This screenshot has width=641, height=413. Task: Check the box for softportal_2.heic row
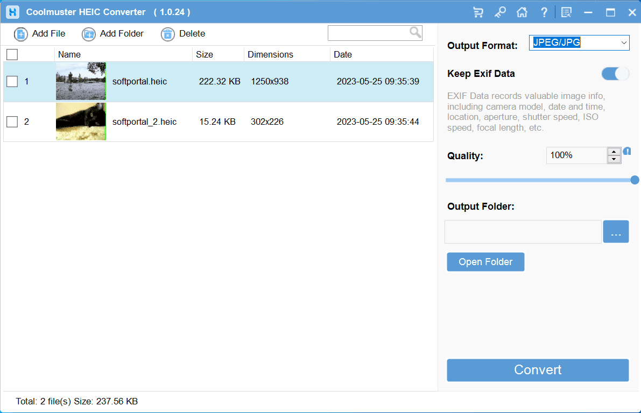pos(12,122)
